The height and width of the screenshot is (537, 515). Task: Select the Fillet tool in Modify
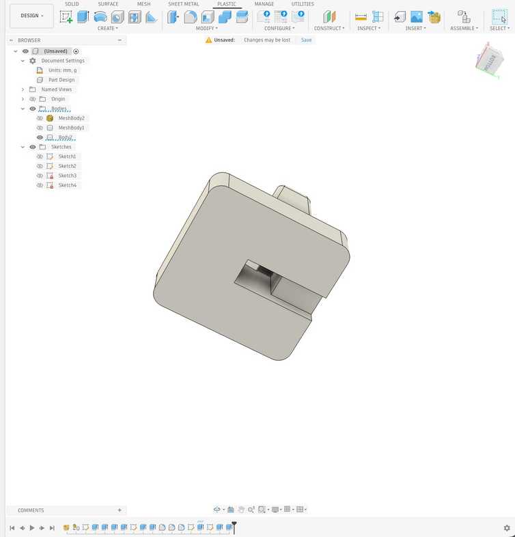point(191,17)
